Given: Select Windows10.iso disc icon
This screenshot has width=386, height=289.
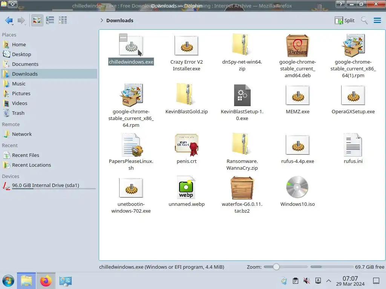Looking at the screenshot, I should (297, 187).
